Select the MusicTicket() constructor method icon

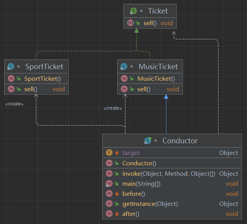(124, 78)
